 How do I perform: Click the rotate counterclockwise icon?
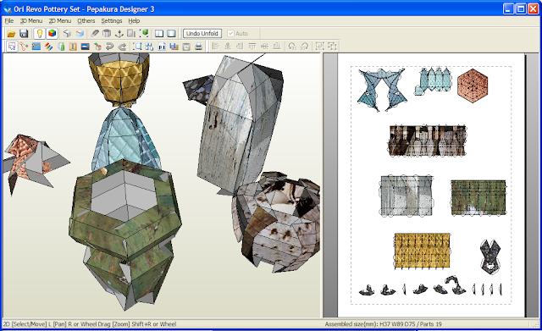(292, 47)
